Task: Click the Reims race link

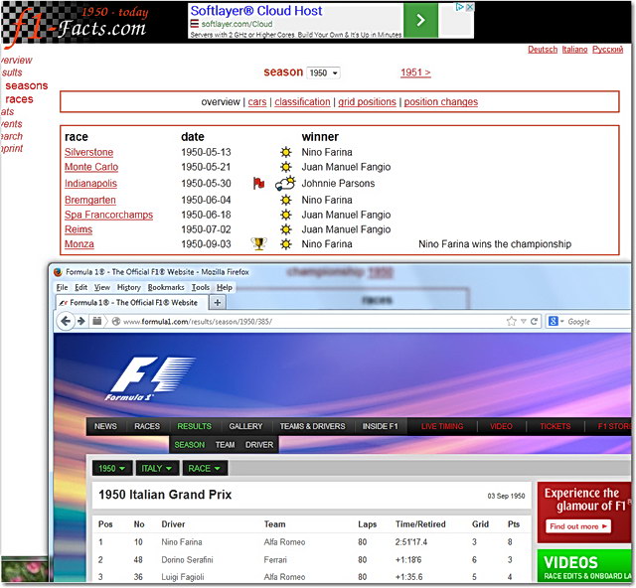Action: pyautogui.click(x=79, y=229)
